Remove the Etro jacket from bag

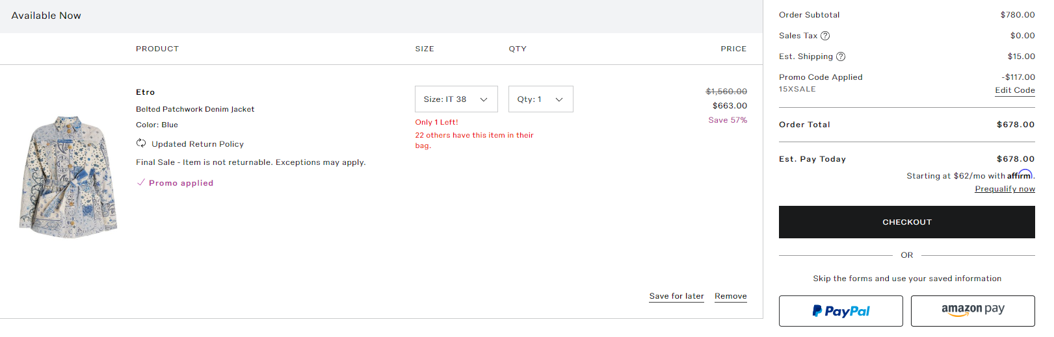click(x=731, y=296)
